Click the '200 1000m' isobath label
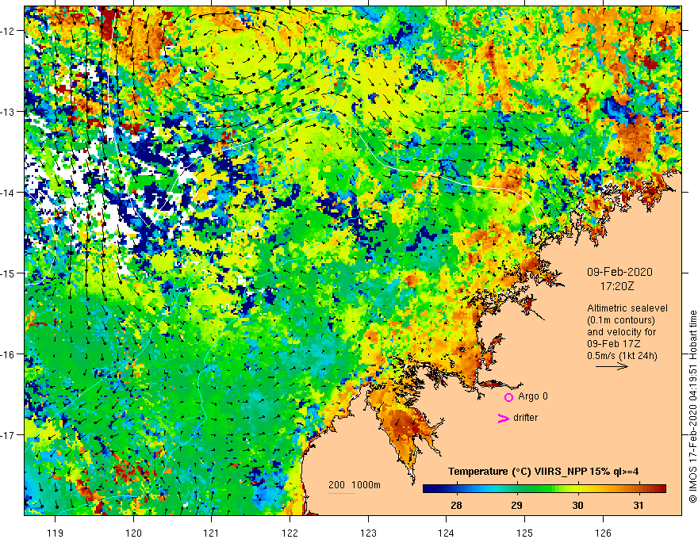Viewport: 698px width, 539px height. click(355, 485)
